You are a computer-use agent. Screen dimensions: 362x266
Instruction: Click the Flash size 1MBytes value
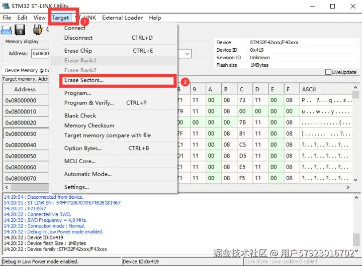[x=259, y=65]
